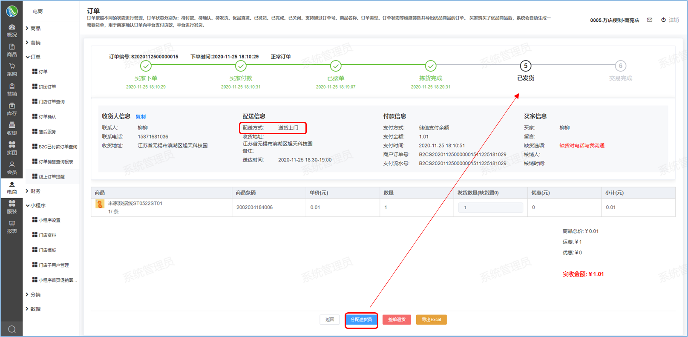This screenshot has height=337, width=688.
Task: Open the 门店订单查询 menu item
Action: click(49, 102)
